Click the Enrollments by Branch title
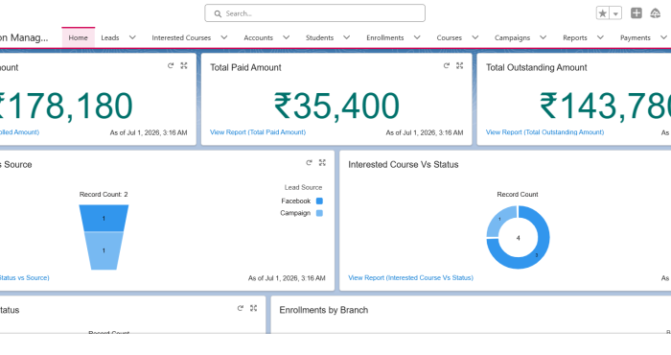This screenshot has width=671, height=355. tap(324, 310)
